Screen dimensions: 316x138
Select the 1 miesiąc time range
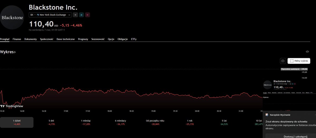point(86,122)
